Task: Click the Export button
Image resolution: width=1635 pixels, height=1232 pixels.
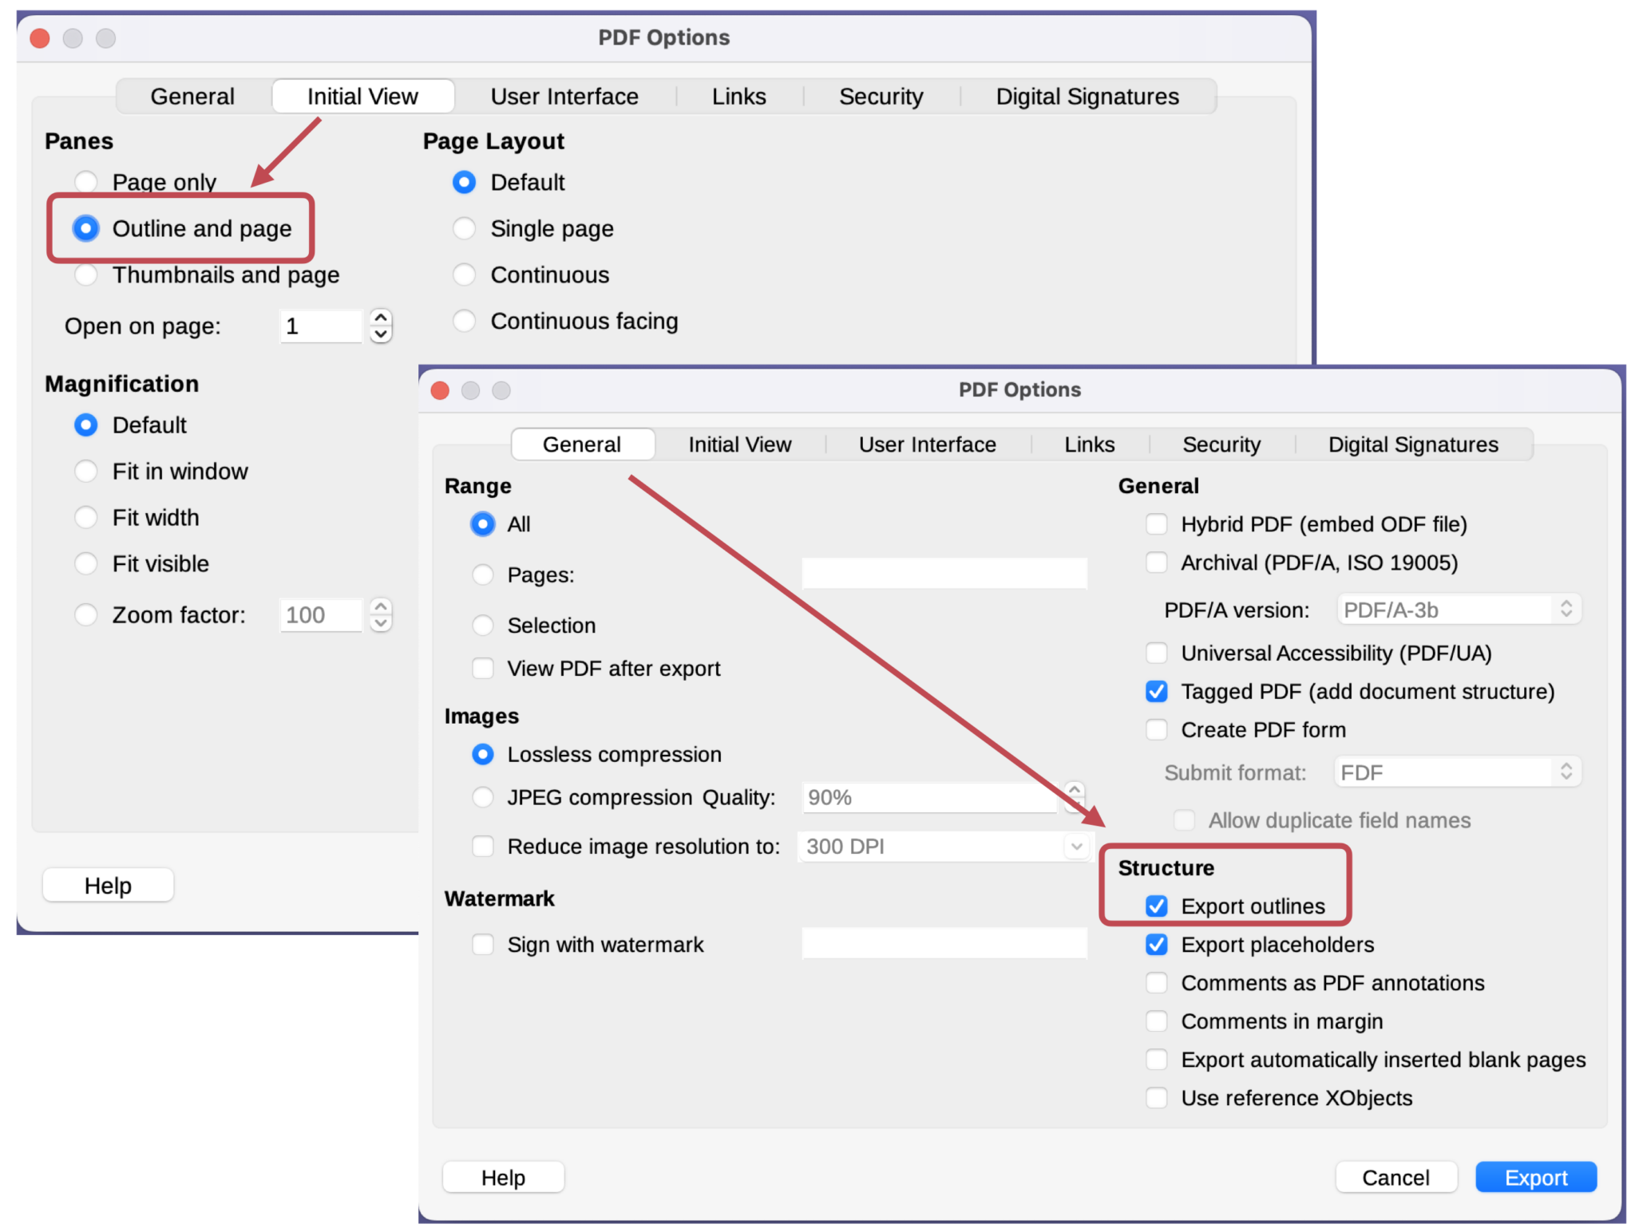Action: pos(1535,1177)
